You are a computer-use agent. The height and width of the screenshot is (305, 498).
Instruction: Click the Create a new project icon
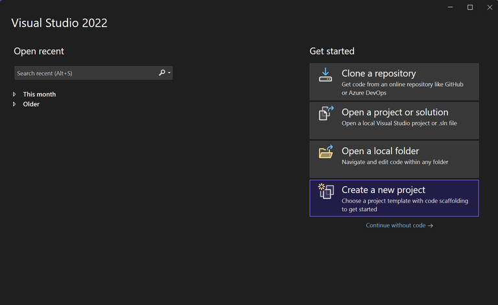tap(326, 191)
